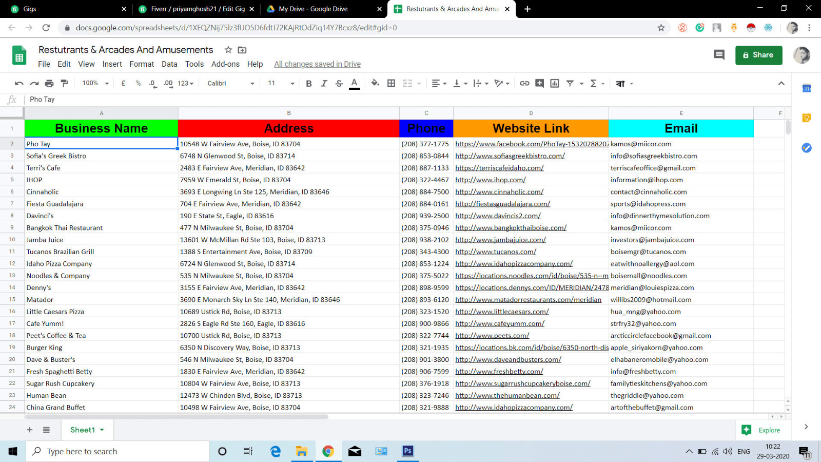Hide the menus with chevron arrow
The image size is (821, 462).
point(781,83)
